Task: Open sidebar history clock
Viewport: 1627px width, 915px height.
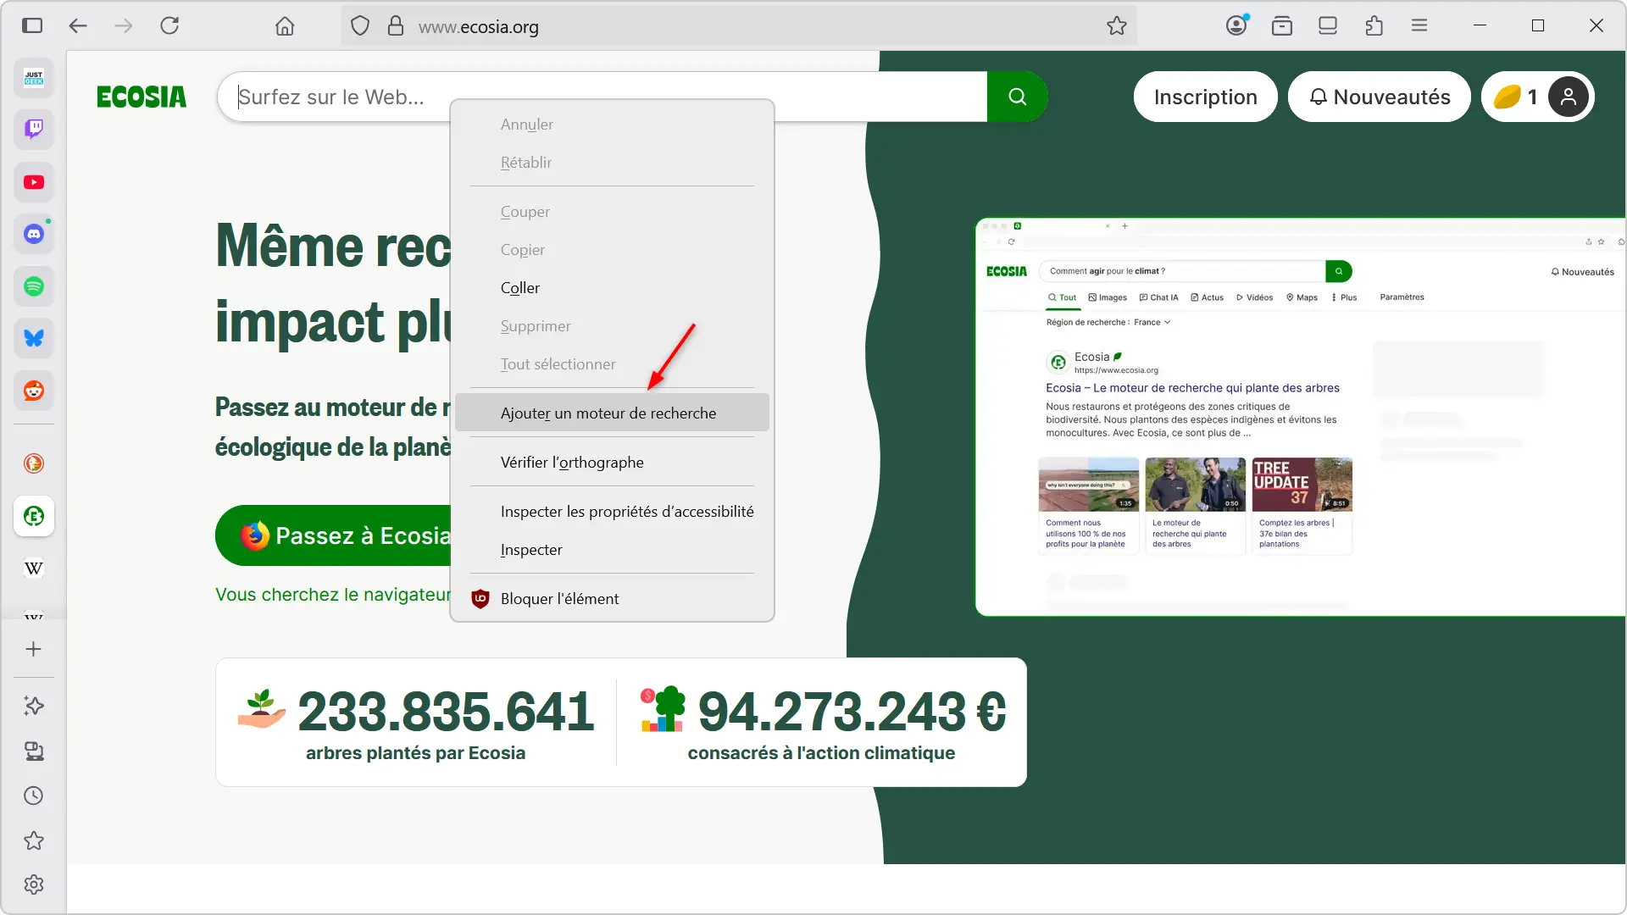Action: point(34,796)
